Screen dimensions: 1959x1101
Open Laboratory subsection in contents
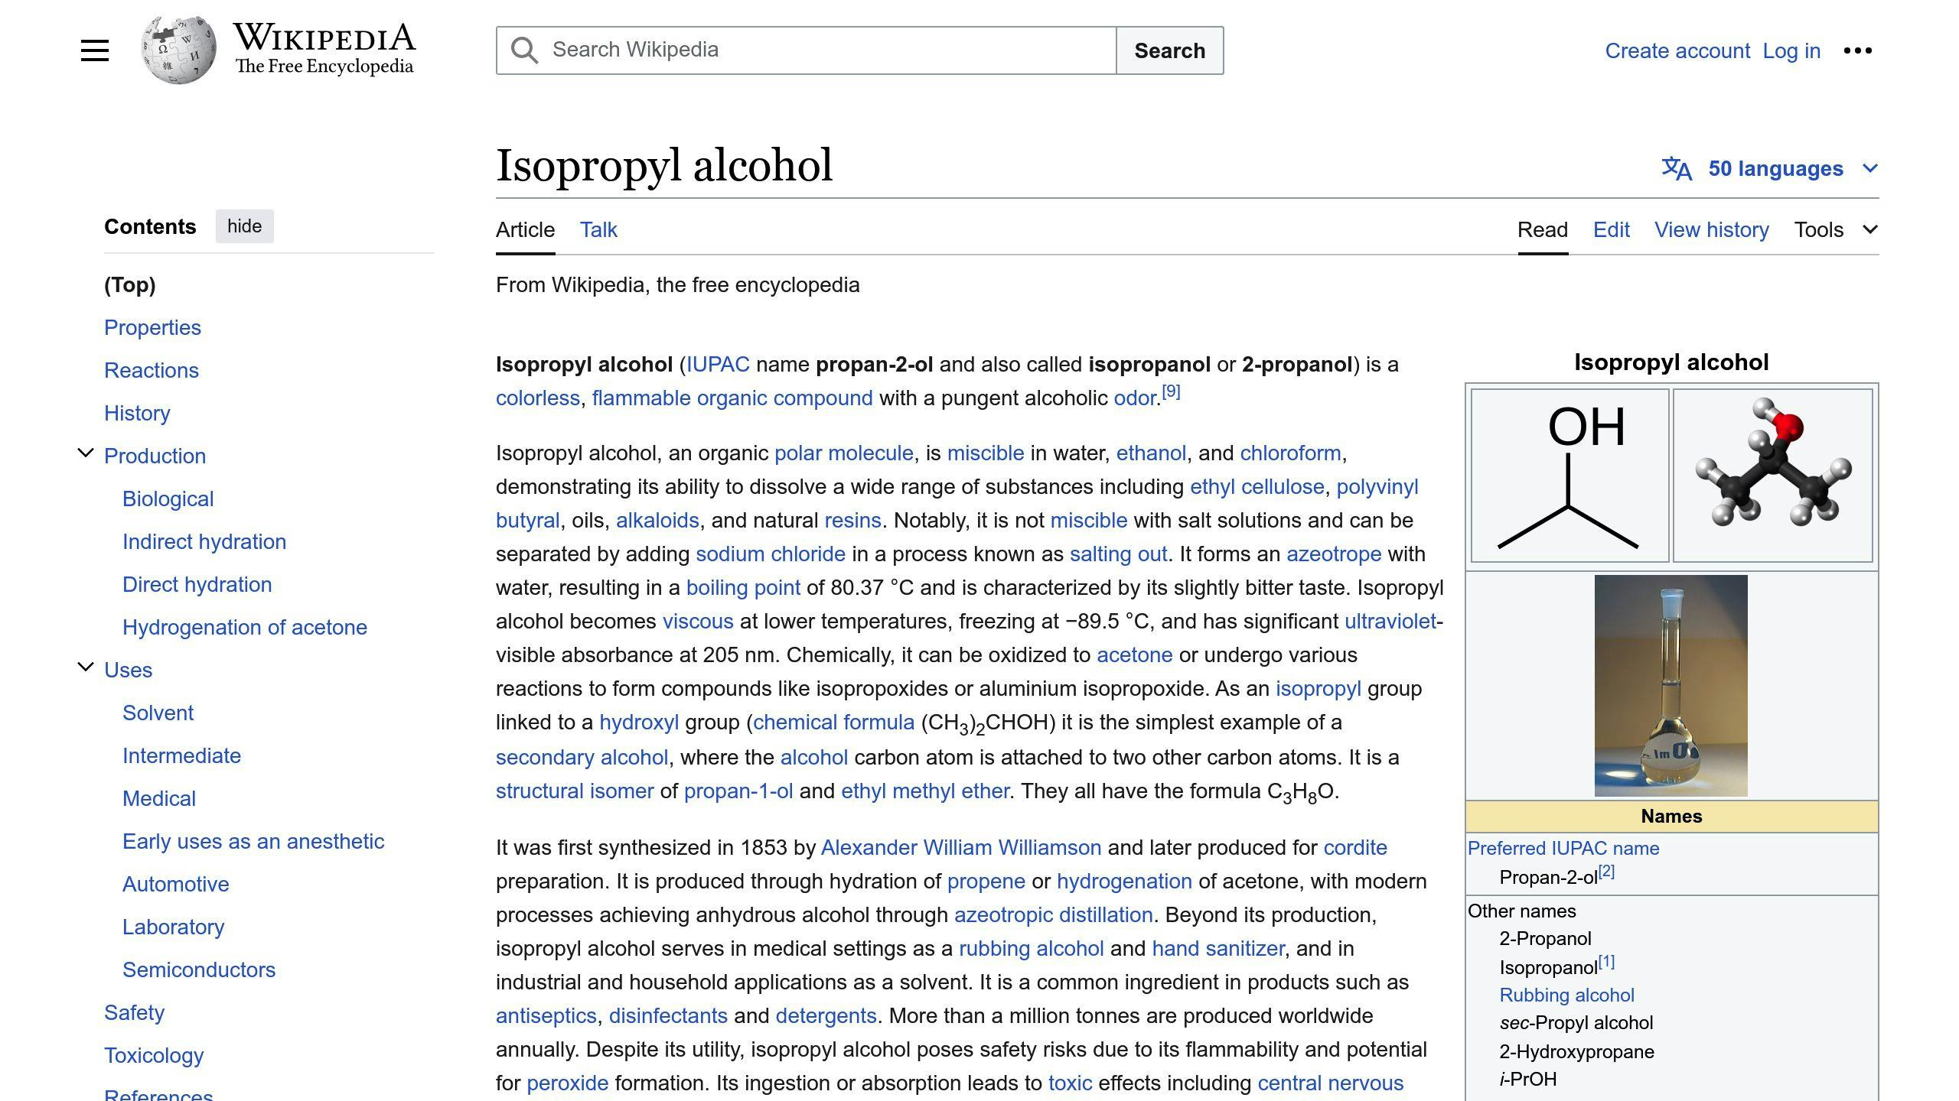[174, 927]
